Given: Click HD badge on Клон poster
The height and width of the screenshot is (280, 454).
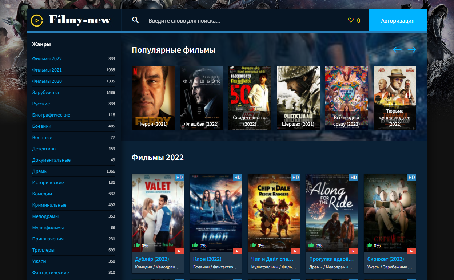Looking at the screenshot, I should (x=238, y=177).
